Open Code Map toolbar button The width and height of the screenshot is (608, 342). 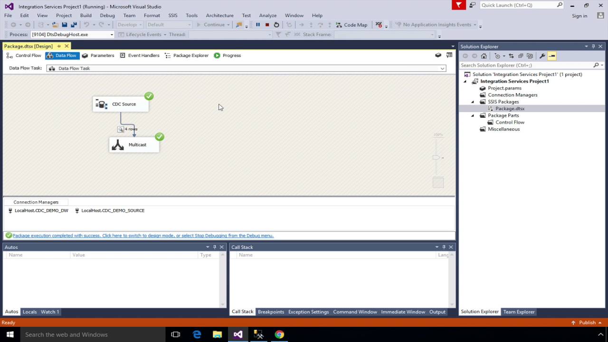pyautogui.click(x=351, y=25)
